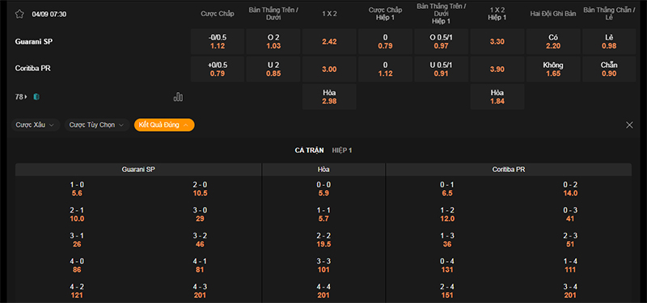
Task: Pick the full-time Hòa odds 2.98
Action: [x=329, y=97]
